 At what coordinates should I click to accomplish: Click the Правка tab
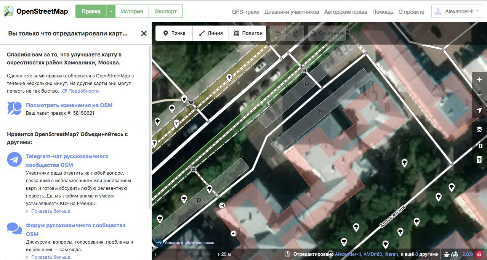(x=91, y=11)
